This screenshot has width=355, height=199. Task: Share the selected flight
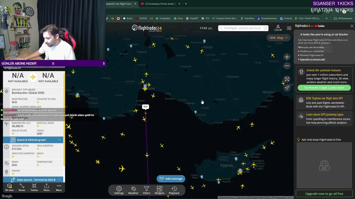click(x=47, y=187)
